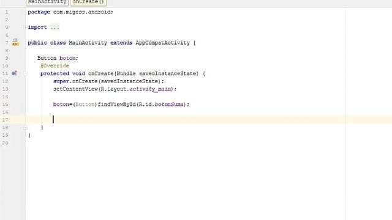The width and height of the screenshot is (392, 220).
Task: Click 'boton' field declaration on line 9
Action: pos(67,58)
